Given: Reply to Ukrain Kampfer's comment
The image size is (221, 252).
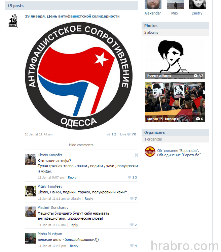Looking at the screenshot, I should pos(72,178).
